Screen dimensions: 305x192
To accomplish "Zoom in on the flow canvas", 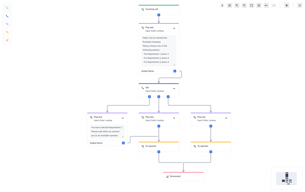I will 237,5.
